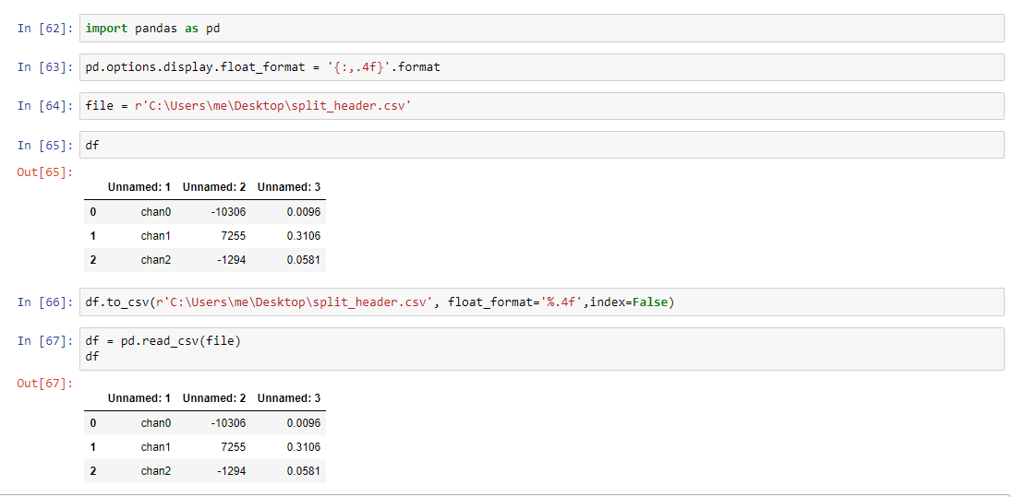Click row index 2 in Out[67] table

pos(93,471)
